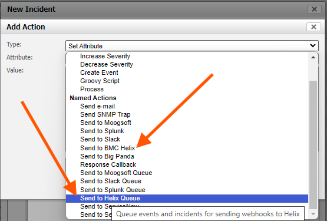The width and height of the screenshot is (327, 221).
Task: Choose Send SNMP Trap option
Action: [x=105, y=114]
